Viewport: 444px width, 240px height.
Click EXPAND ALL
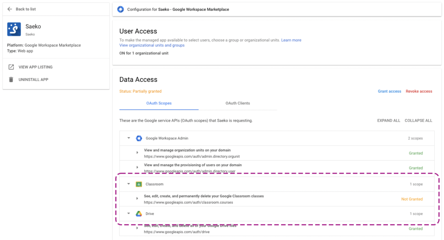(x=389, y=120)
